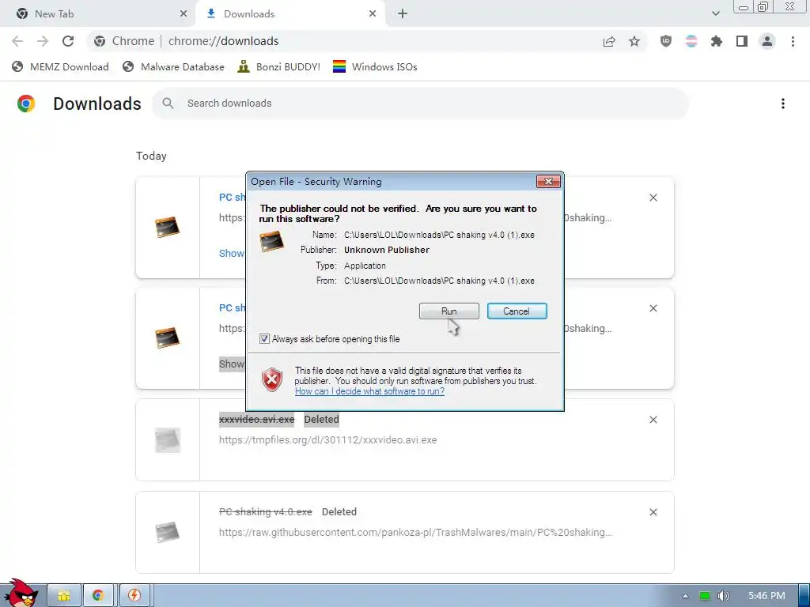Open the Downloads page more-actions menu
The width and height of the screenshot is (810, 607).
[782, 104]
